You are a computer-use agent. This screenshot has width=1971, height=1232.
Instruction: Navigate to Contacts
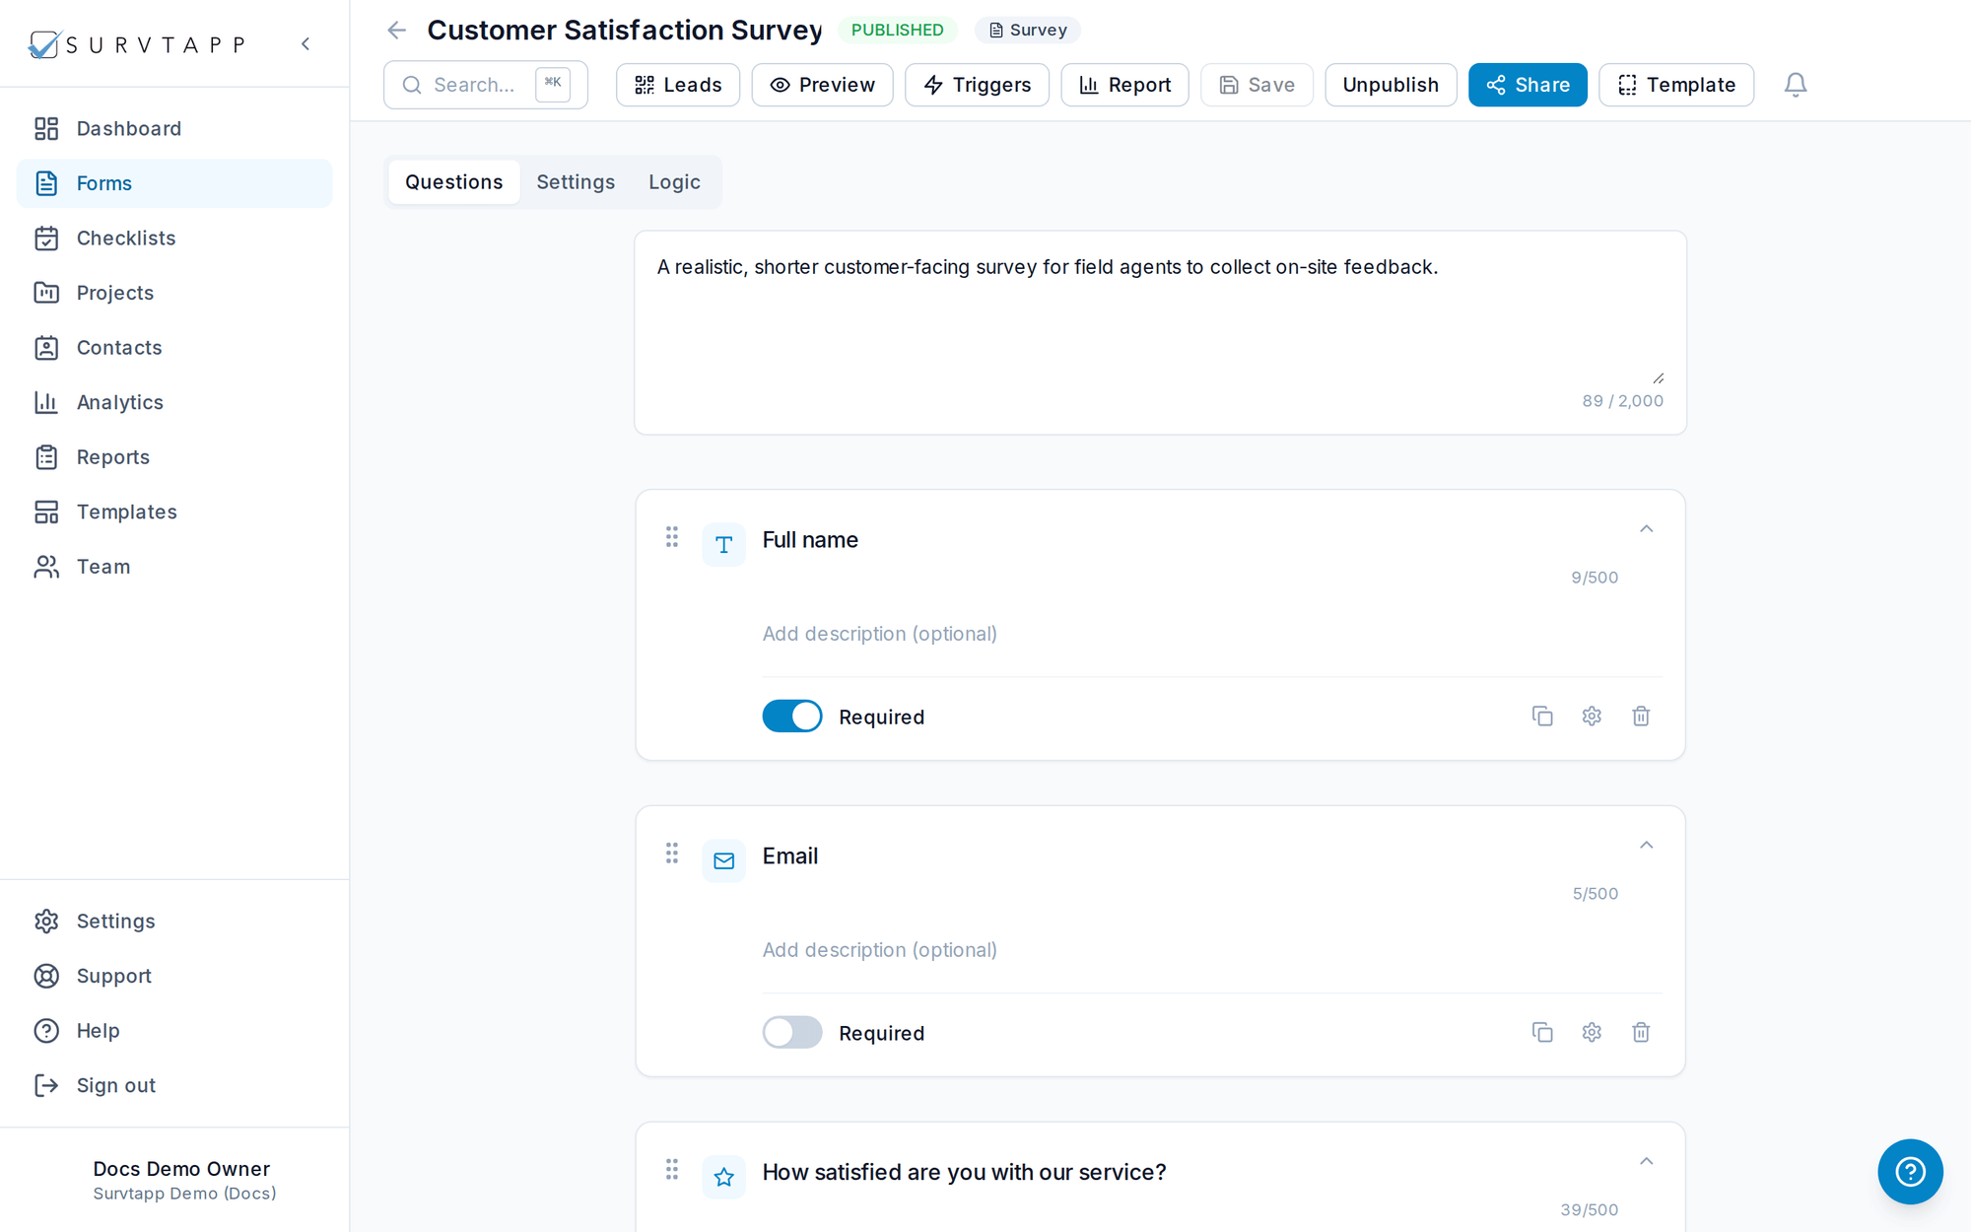point(174,348)
